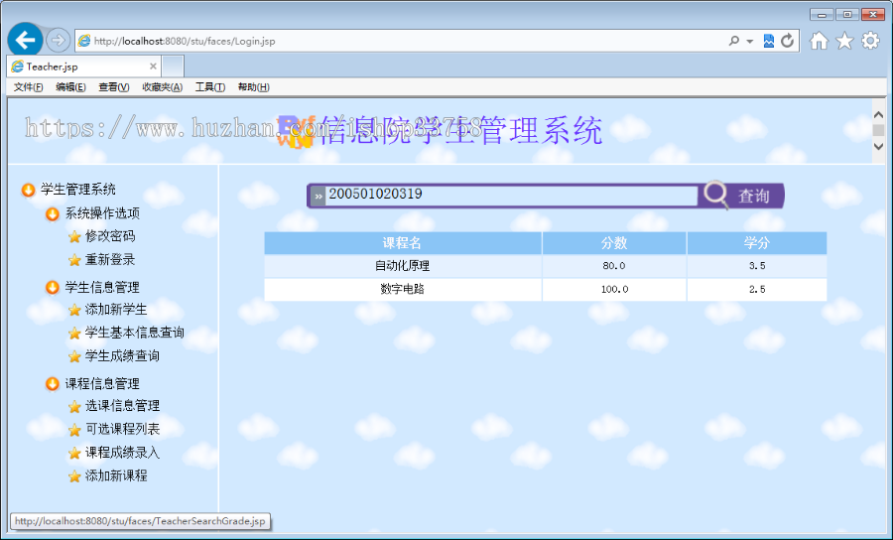Click star icon beside 课程成绩录入
This screenshot has height=540, width=893.
tap(74, 454)
